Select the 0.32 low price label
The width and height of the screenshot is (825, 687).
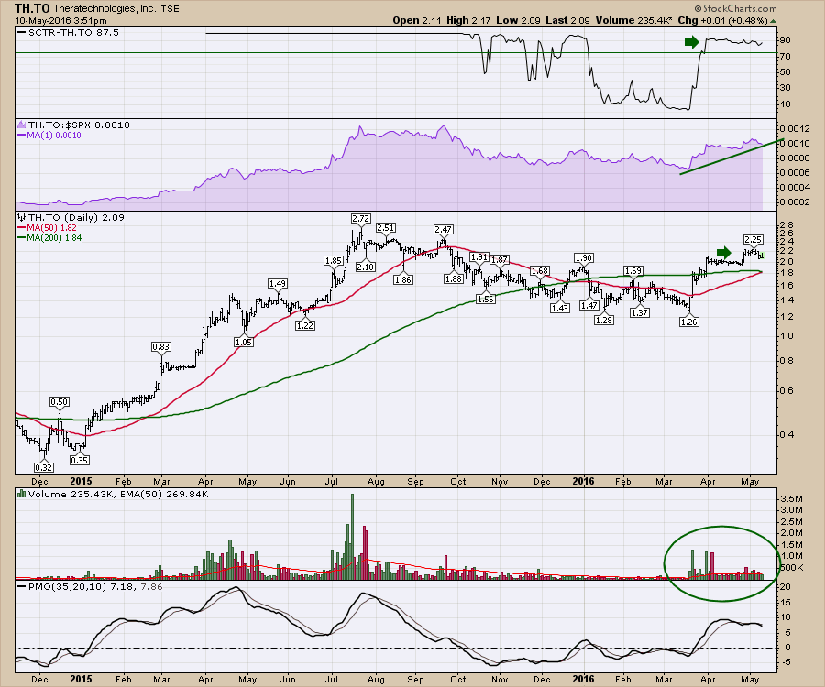(x=40, y=465)
